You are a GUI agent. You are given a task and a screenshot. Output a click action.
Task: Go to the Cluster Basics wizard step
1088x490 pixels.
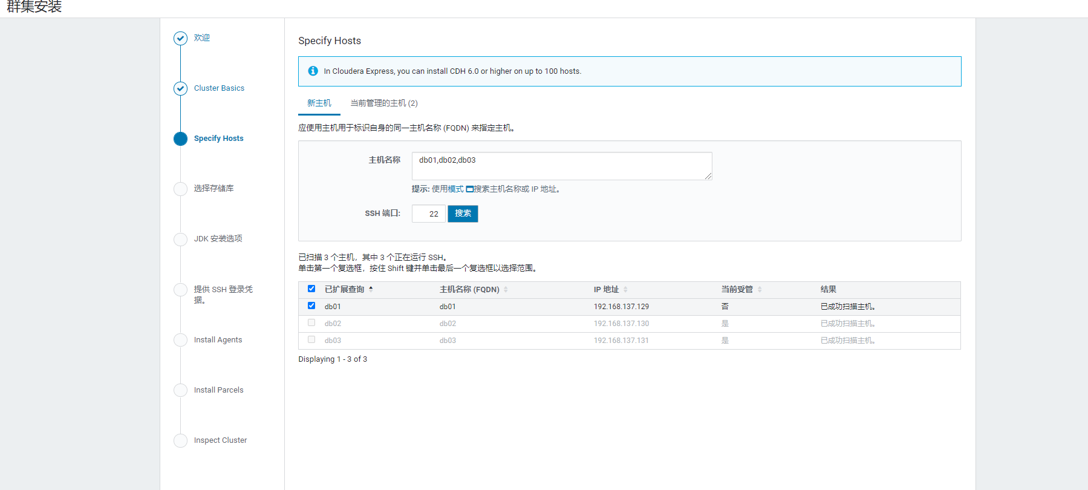(x=219, y=88)
